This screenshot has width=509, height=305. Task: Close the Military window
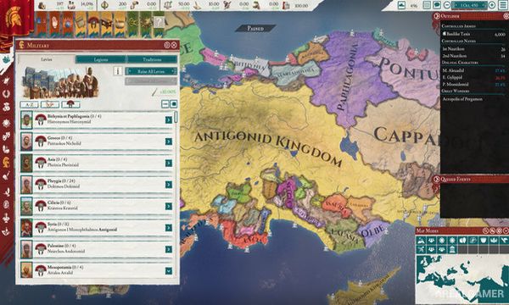[174, 45]
